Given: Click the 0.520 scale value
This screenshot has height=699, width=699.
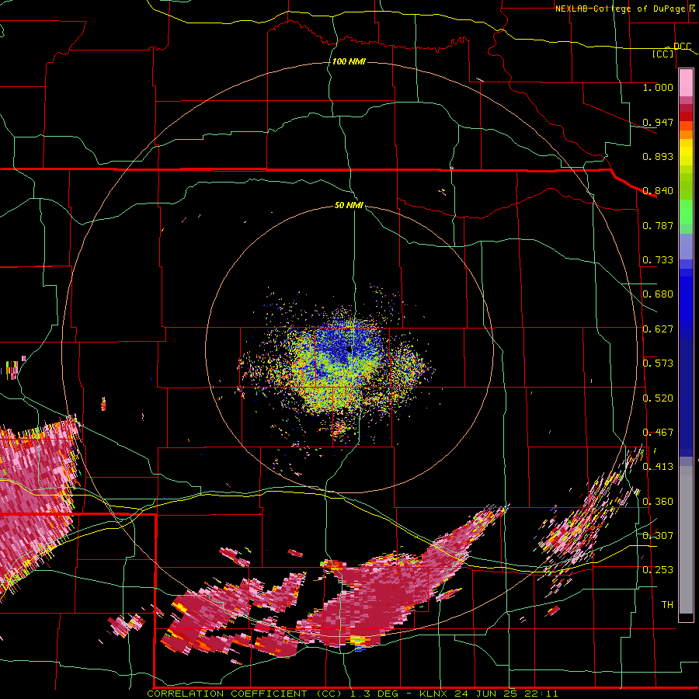Looking at the screenshot, I should (x=658, y=398).
